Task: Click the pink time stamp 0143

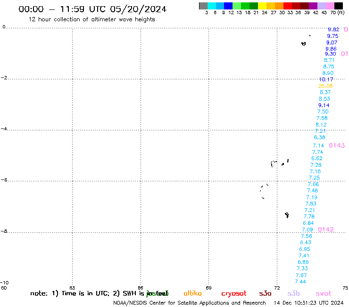Action: [337, 145]
